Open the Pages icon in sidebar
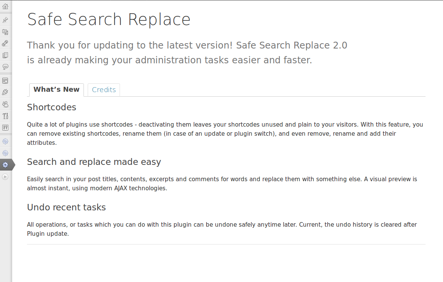The width and height of the screenshot is (443, 282). [5, 55]
